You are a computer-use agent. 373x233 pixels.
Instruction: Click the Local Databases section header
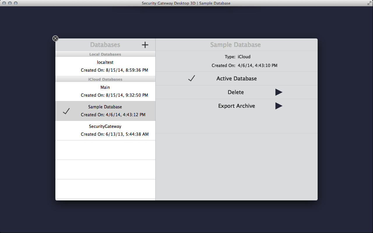[105, 54]
